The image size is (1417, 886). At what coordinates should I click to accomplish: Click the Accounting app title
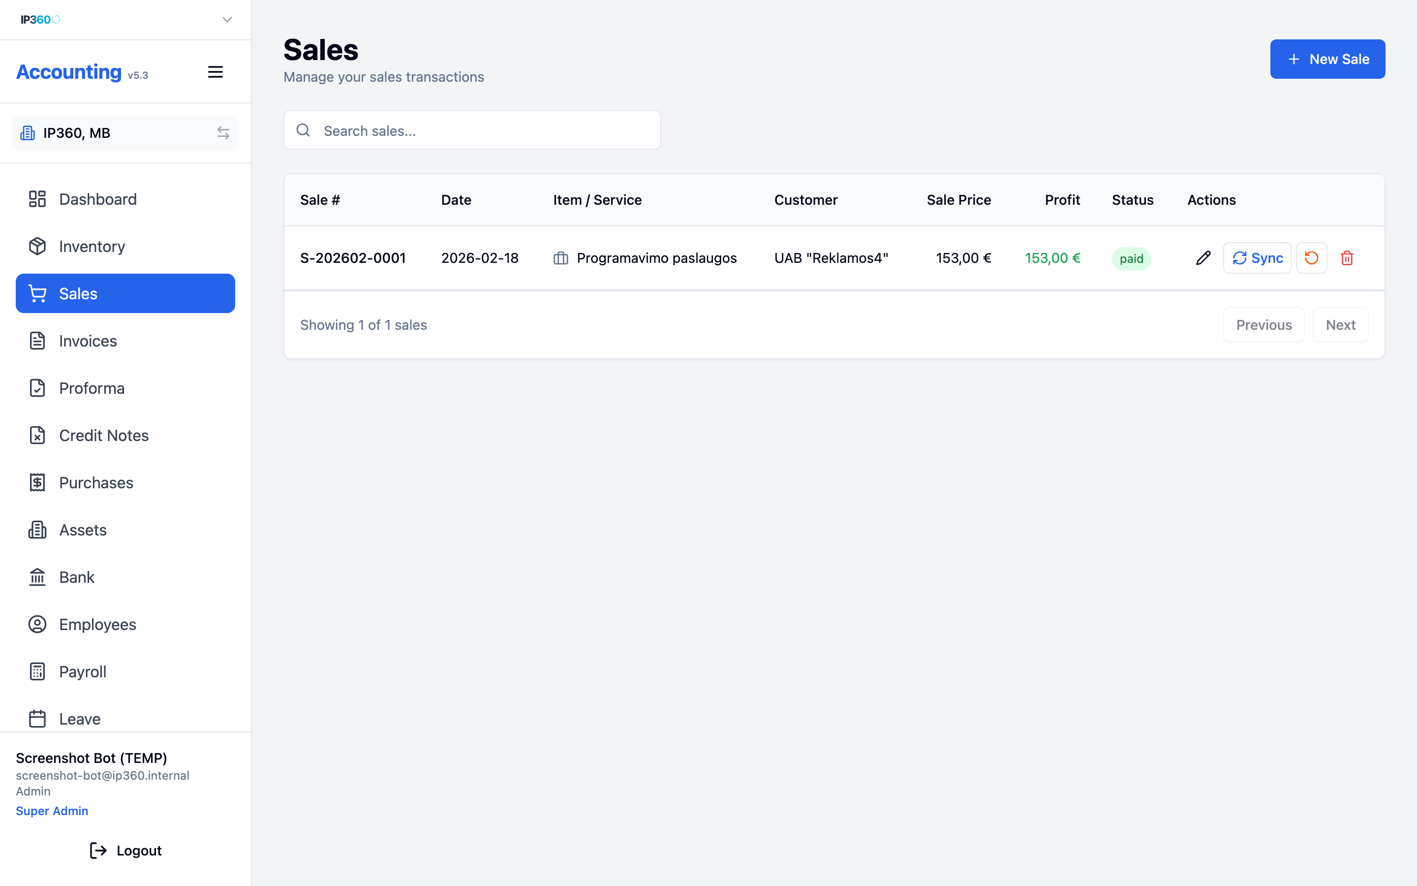69,71
